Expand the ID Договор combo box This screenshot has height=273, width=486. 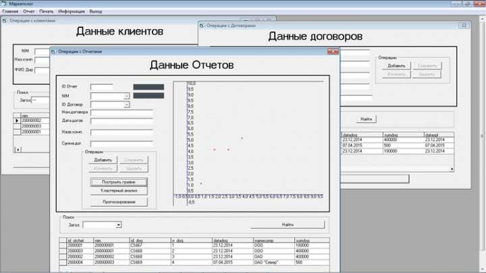click(x=126, y=104)
